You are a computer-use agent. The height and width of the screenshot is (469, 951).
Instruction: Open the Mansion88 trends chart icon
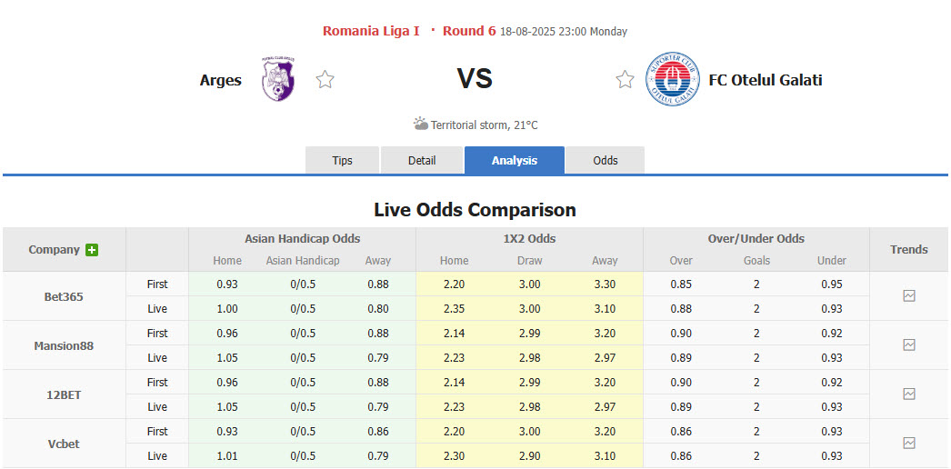tap(909, 345)
